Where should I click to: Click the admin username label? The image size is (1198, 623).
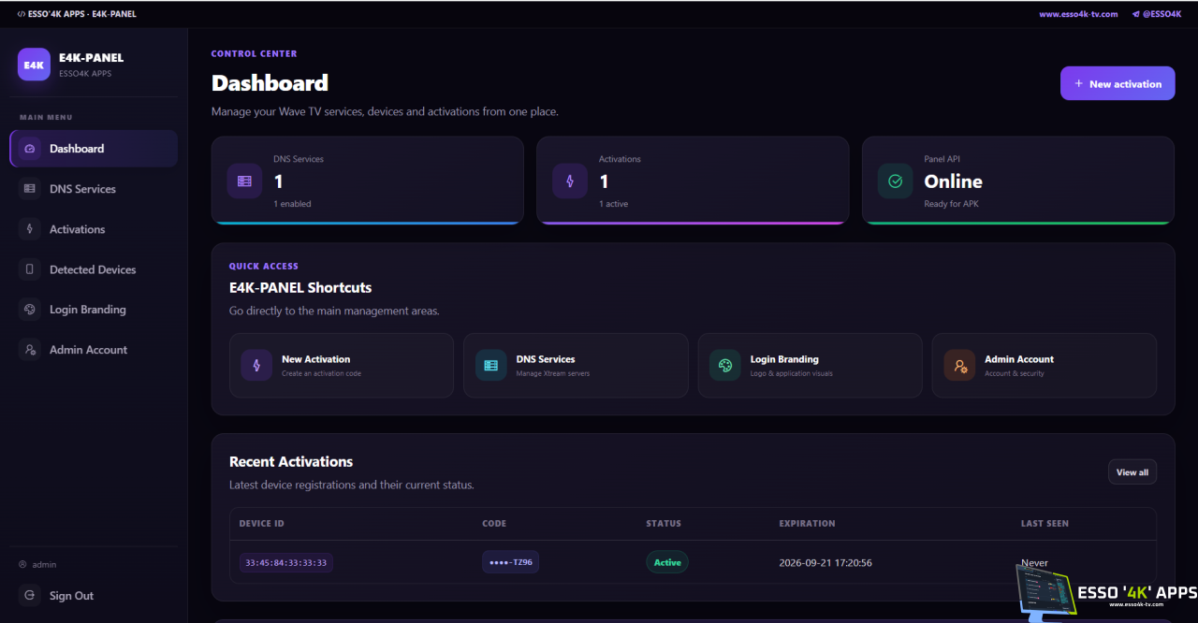pyautogui.click(x=44, y=565)
